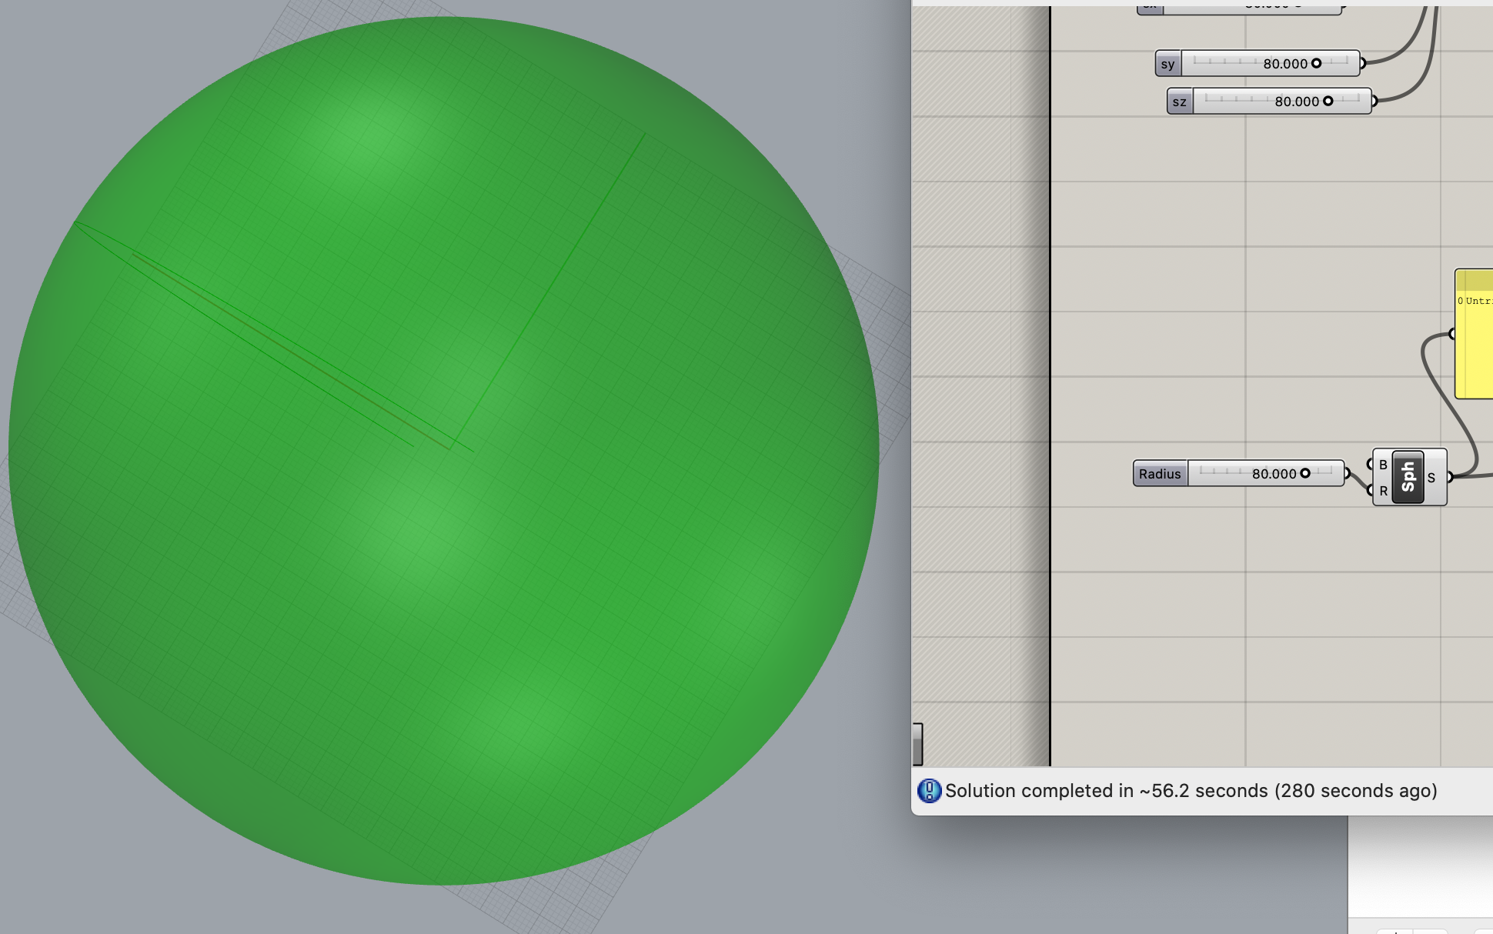
Task: Click the R input on Sph component
Action: tap(1382, 491)
